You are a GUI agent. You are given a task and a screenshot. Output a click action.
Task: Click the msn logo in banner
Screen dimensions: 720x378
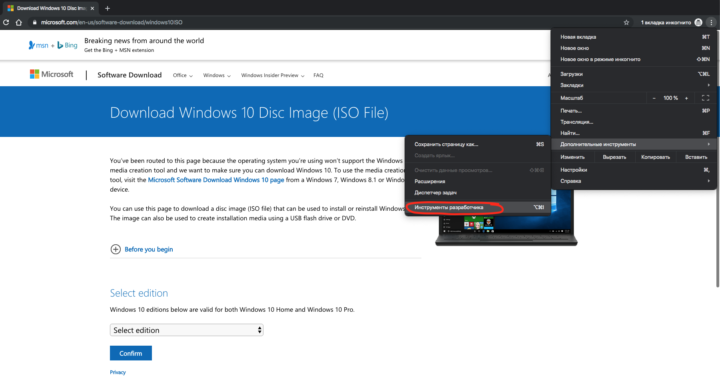click(38, 45)
